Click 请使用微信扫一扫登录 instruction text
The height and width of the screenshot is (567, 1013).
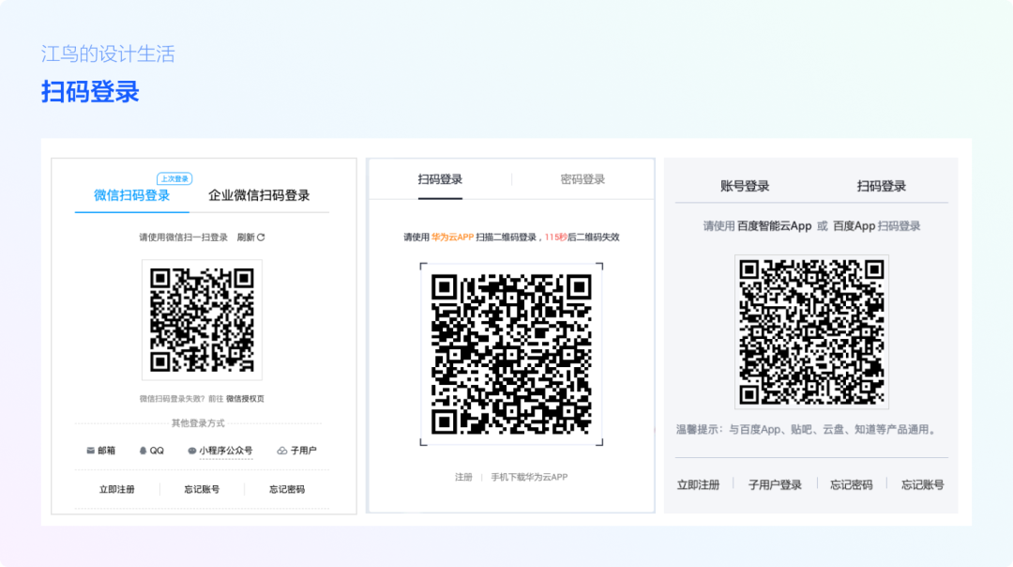click(x=184, y=238)
